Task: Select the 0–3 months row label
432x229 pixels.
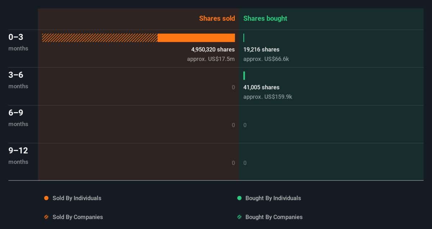Action: pyautogui.click(x=18, y=42)
